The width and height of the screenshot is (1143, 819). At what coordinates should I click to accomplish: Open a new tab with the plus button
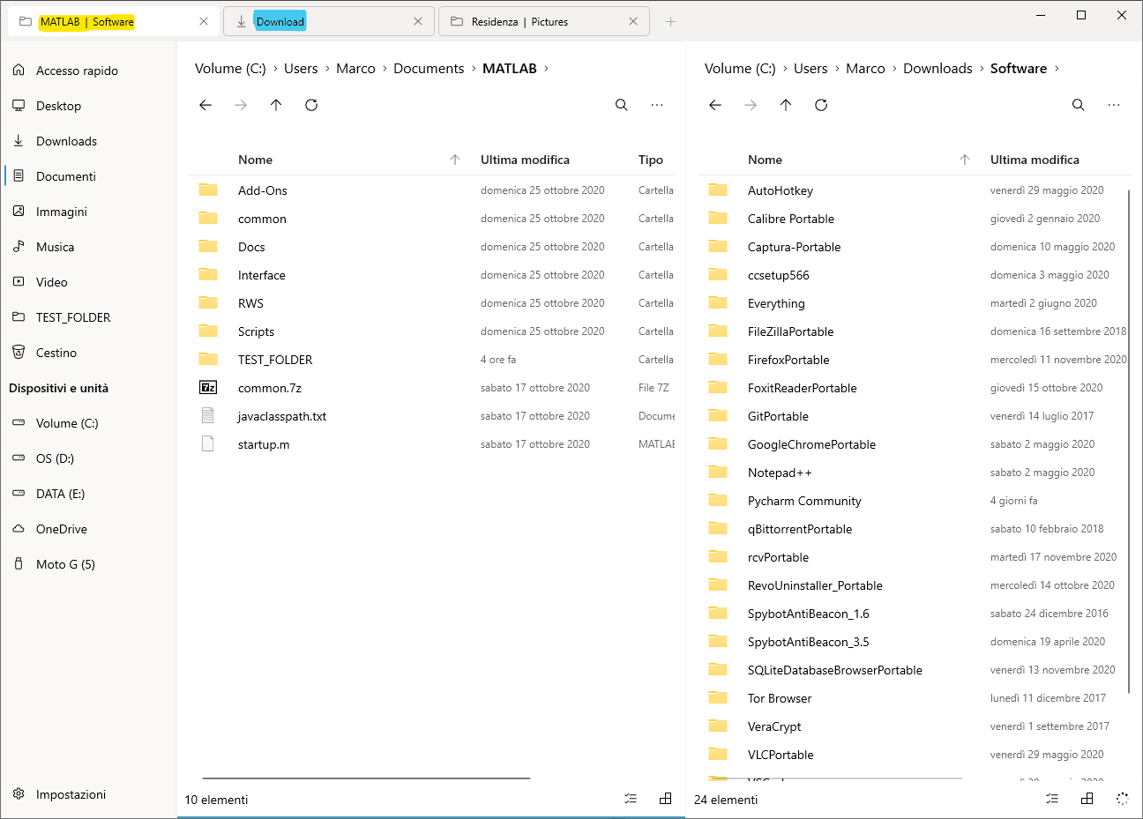(x=671, y=21)
